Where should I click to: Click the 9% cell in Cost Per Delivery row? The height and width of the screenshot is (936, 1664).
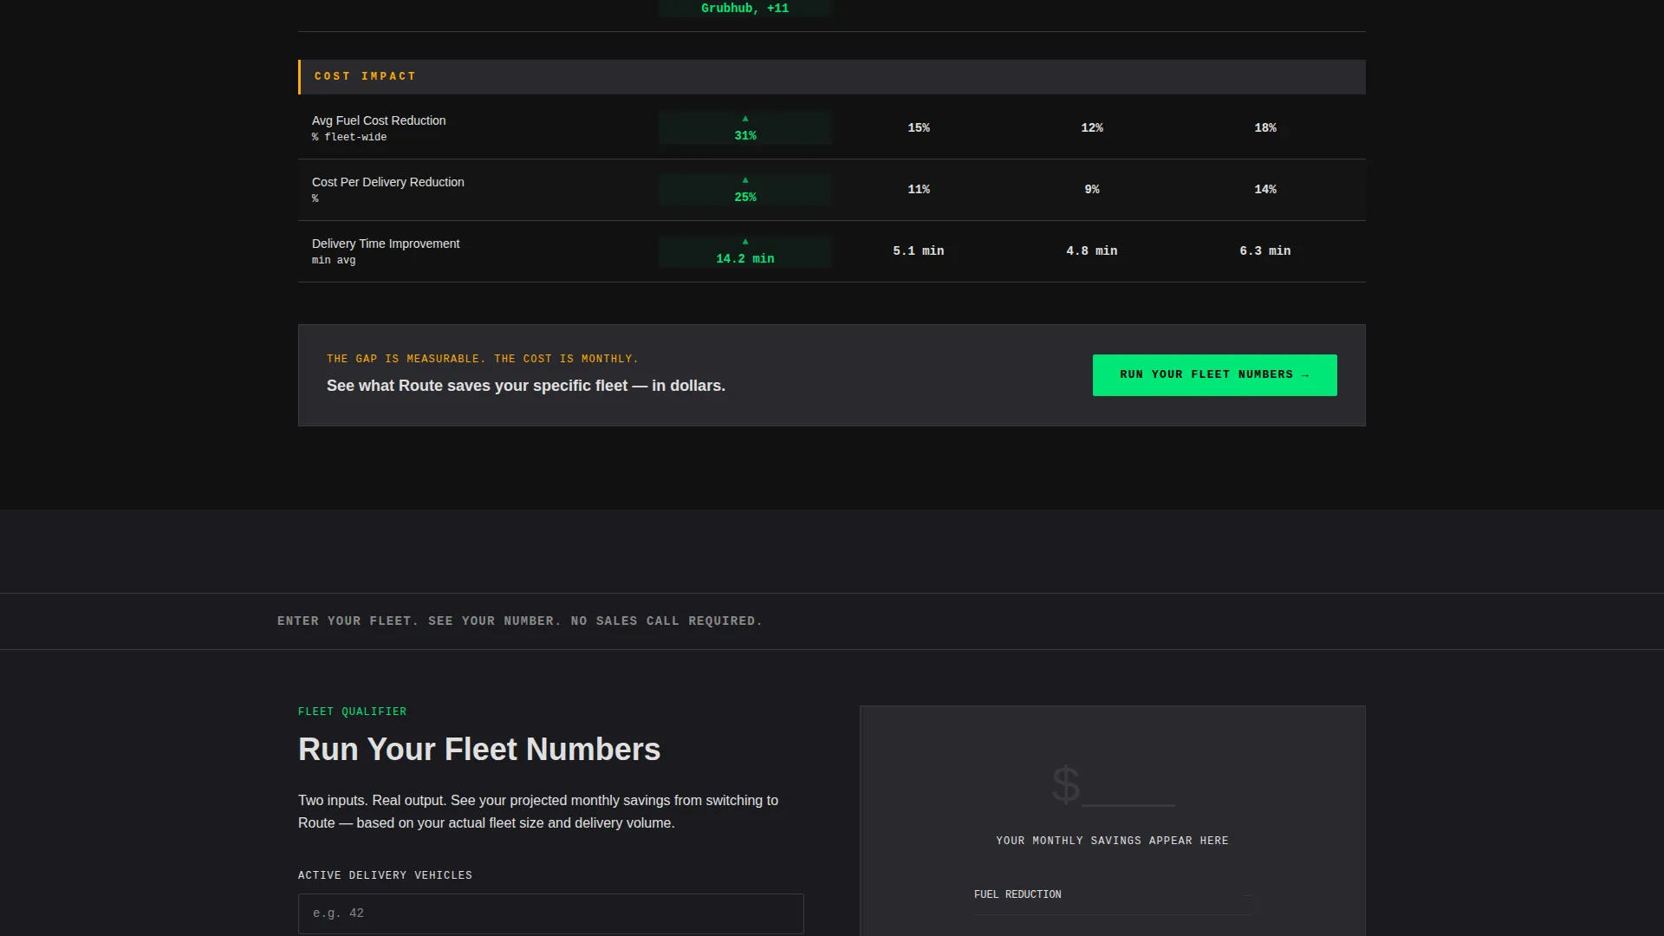1092,190
